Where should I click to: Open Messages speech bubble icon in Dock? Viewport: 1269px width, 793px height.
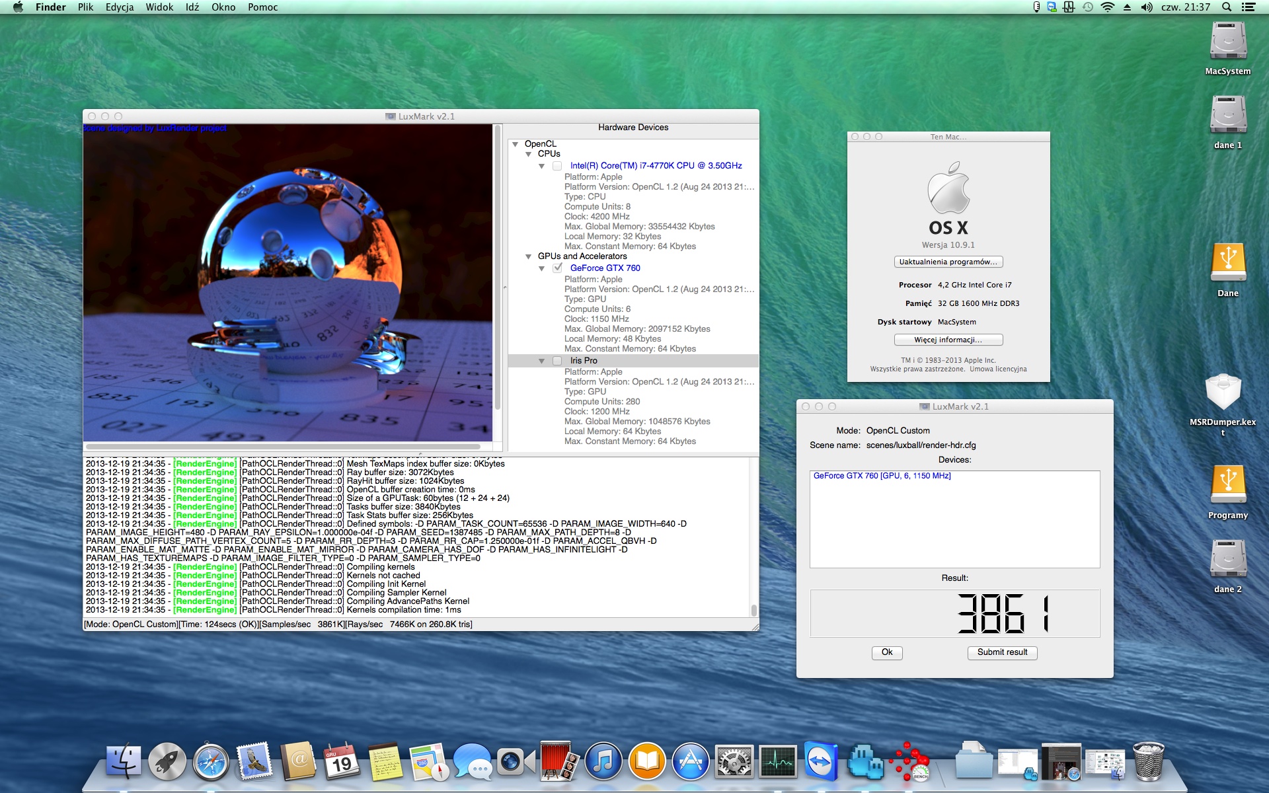473,762
